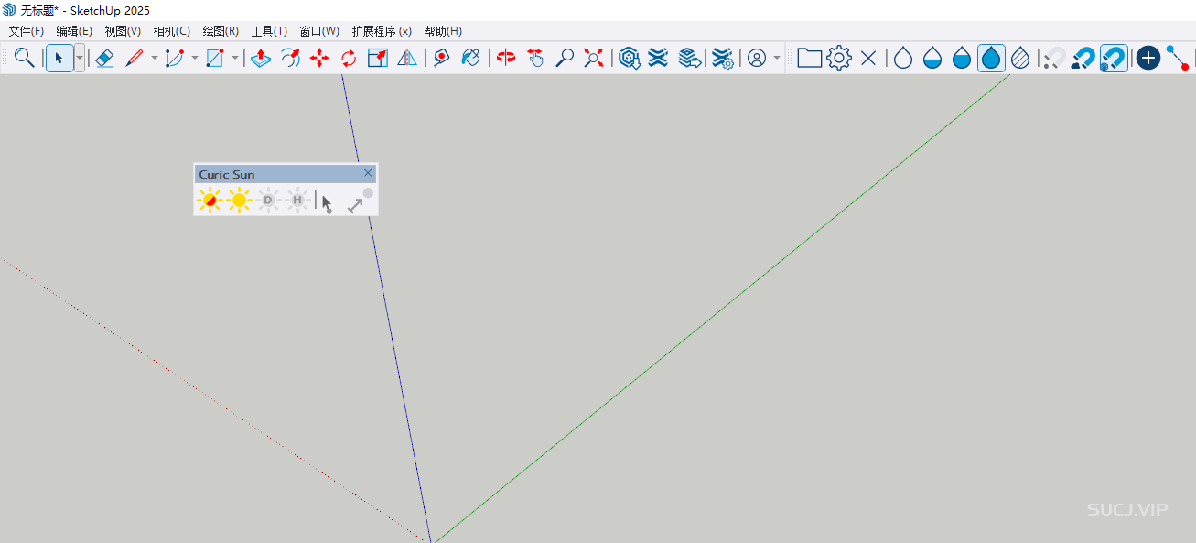Expand the Rectangle shape tool dropdown
This screenshot has height=543, width=1196.
click(x=234, y=58)
